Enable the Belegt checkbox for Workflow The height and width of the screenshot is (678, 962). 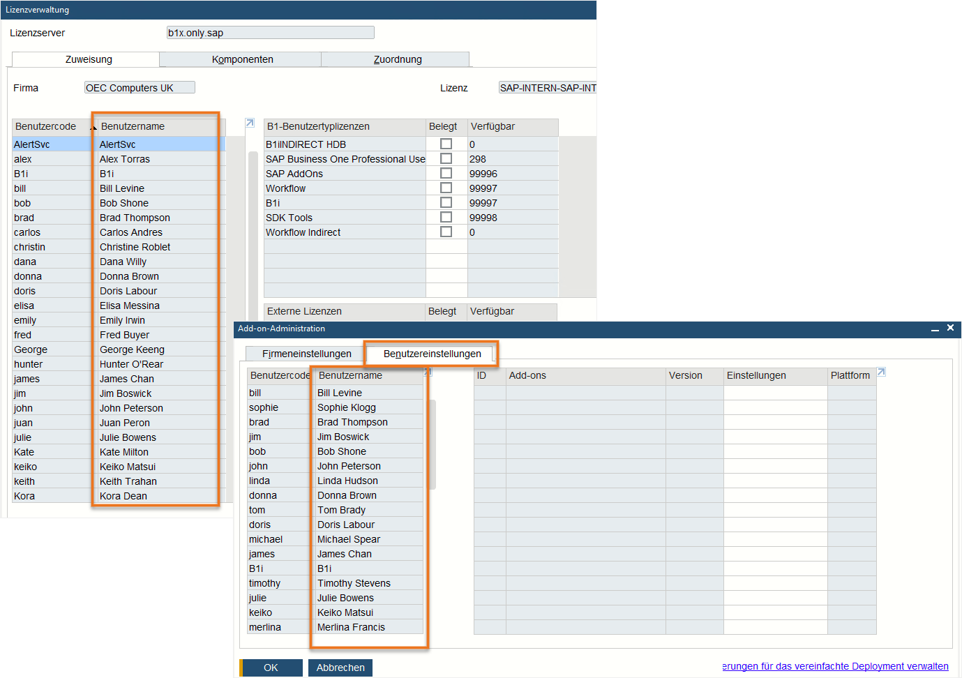point(445,188)
